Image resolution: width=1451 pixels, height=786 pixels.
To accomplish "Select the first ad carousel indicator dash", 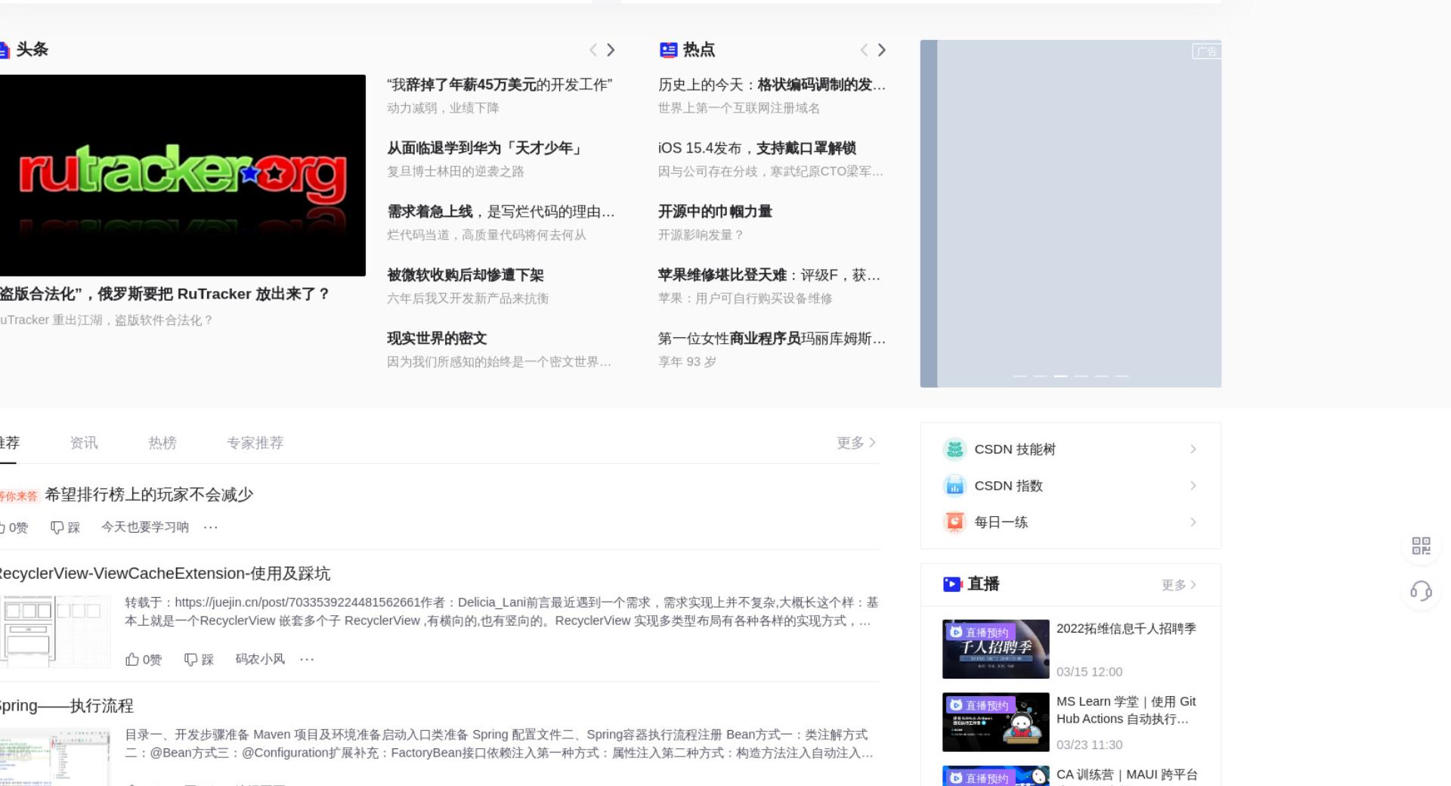I will [x=1019, y=376].
